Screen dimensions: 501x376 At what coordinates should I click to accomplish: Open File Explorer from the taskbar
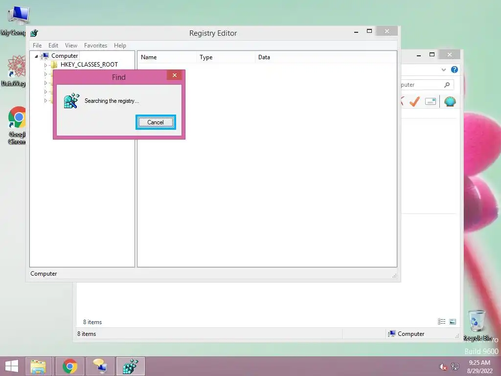pos(38,366)
